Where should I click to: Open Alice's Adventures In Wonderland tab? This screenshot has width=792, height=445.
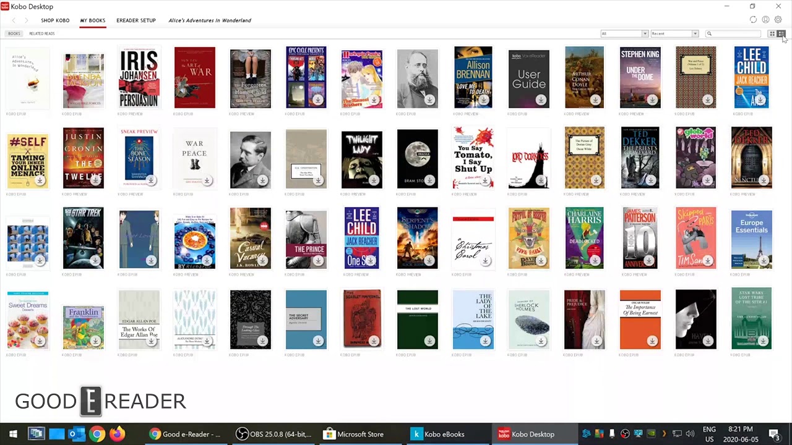point(210,20)
